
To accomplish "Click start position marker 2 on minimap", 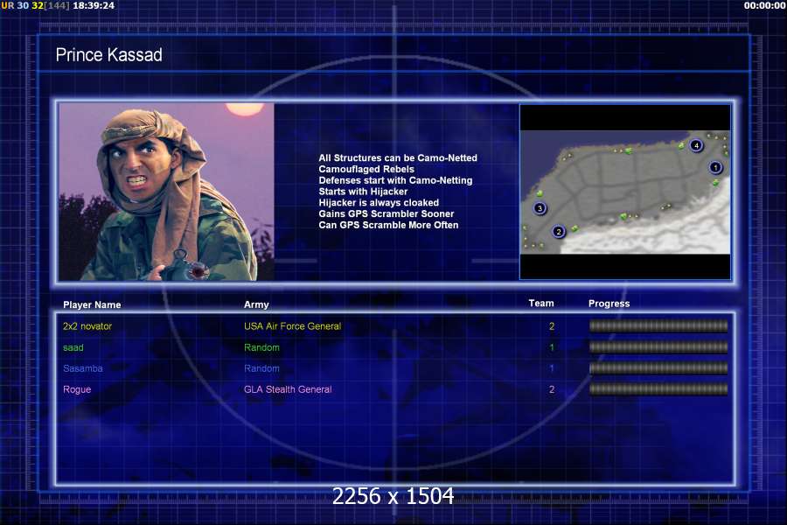I will coord(558,232).
